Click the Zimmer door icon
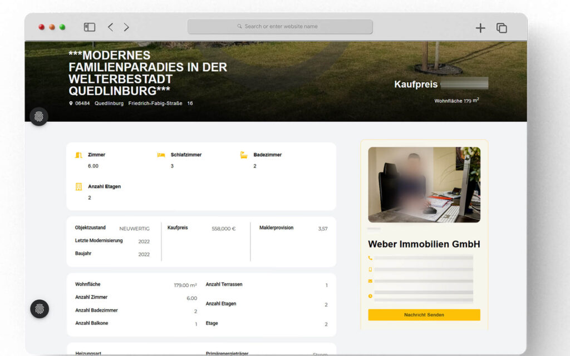 click(x=78, y=155)
